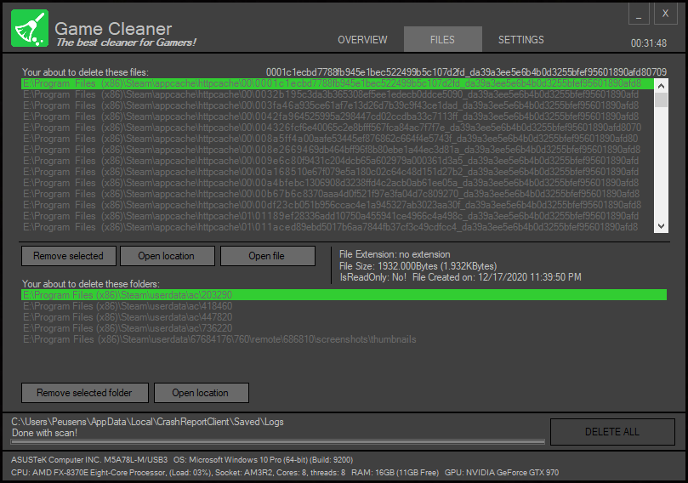Open location of the selected file
Viewport: 688px width, 483px height.
(x=168, y=256)
